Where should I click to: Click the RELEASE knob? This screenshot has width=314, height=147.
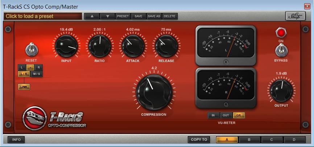(x=166, y=46)
